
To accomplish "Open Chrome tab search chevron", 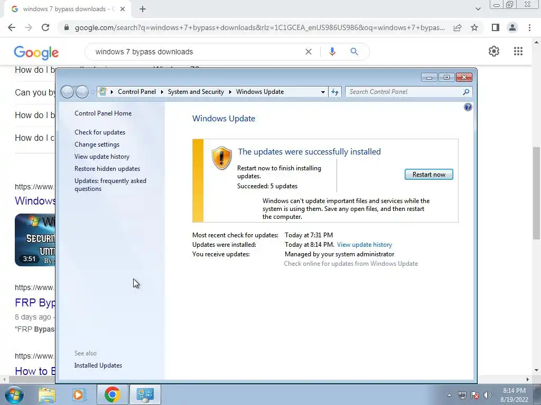I will 478,9.
